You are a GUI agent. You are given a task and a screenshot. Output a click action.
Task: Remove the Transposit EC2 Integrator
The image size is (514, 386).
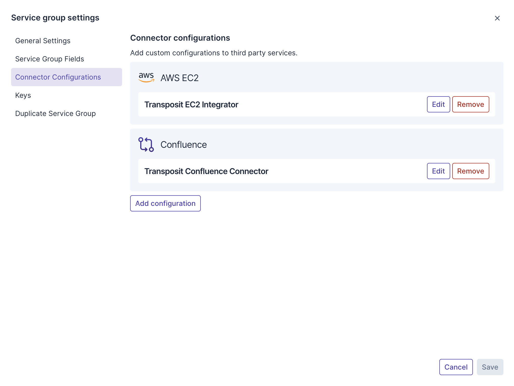pyautogui.click(x=470, y=104)
